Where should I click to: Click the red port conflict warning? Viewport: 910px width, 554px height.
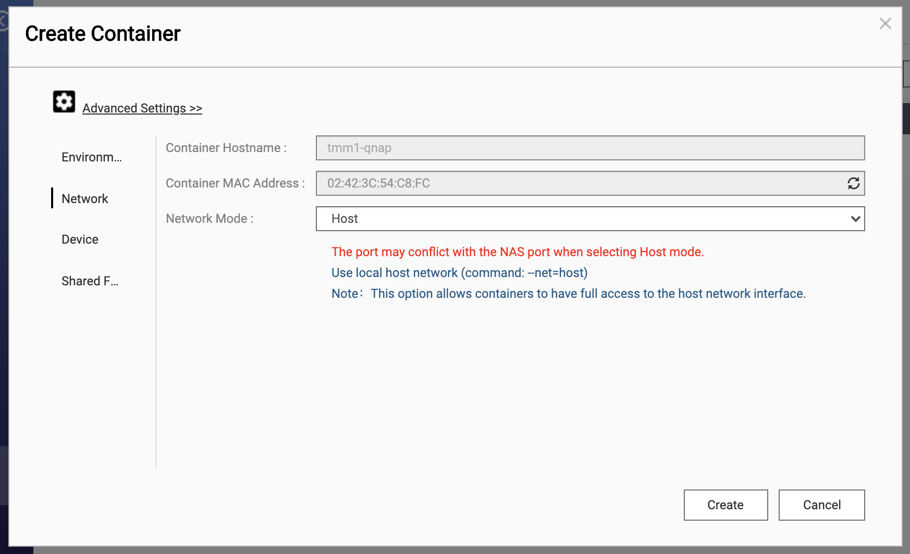(x=517, y=252)
